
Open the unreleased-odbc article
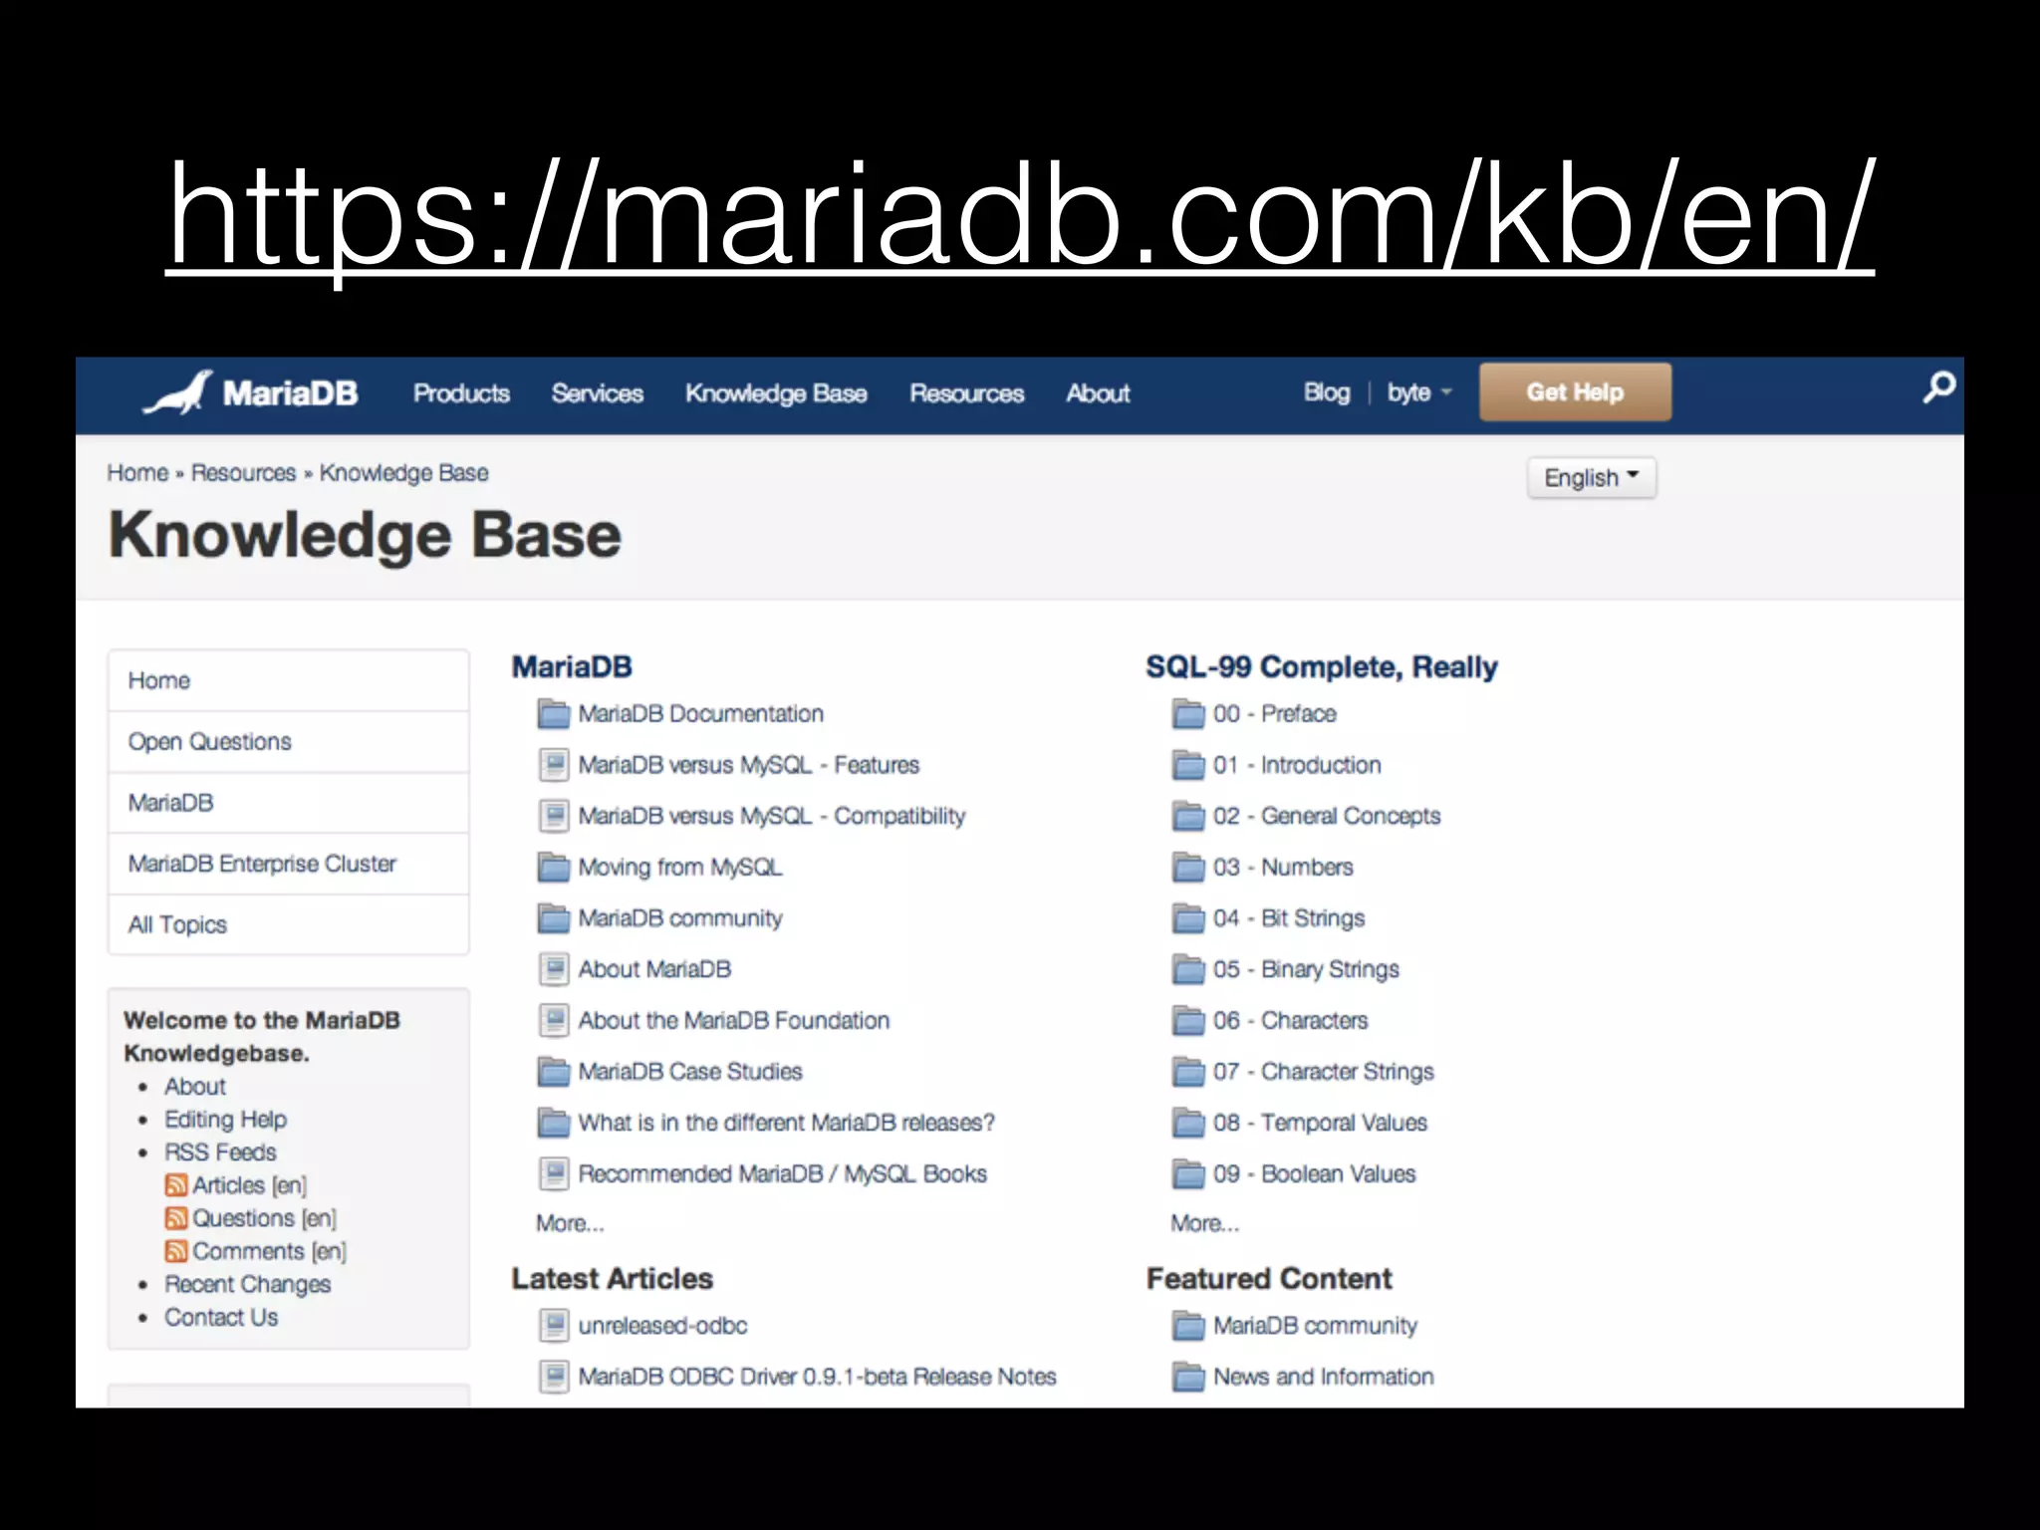click(x=662, y=1326)
